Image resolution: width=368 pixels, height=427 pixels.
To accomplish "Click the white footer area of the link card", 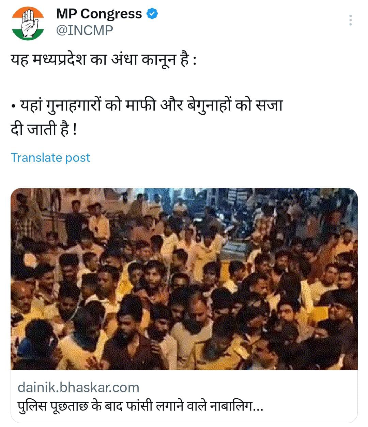I will (184, 397).
